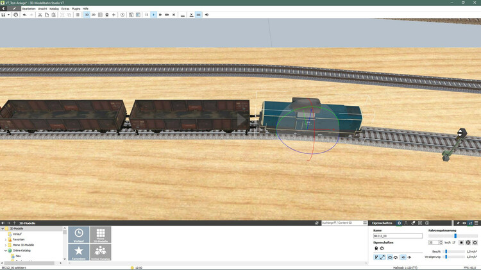
Task: Increase the speed value with stepper up
Action: tap(441, 242)
